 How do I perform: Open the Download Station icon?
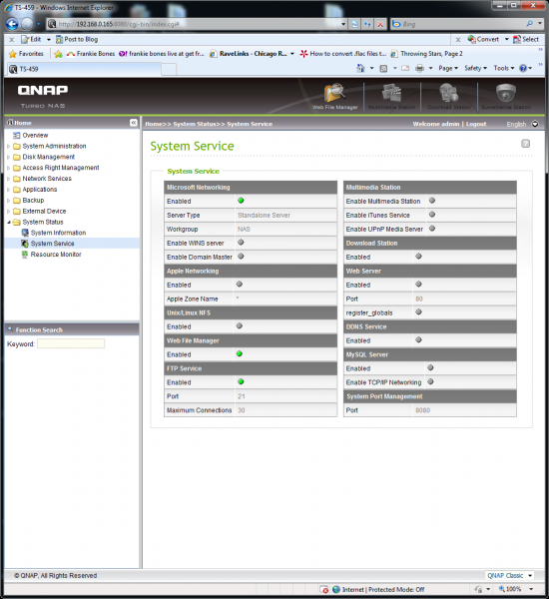click(x=448, y=96)
